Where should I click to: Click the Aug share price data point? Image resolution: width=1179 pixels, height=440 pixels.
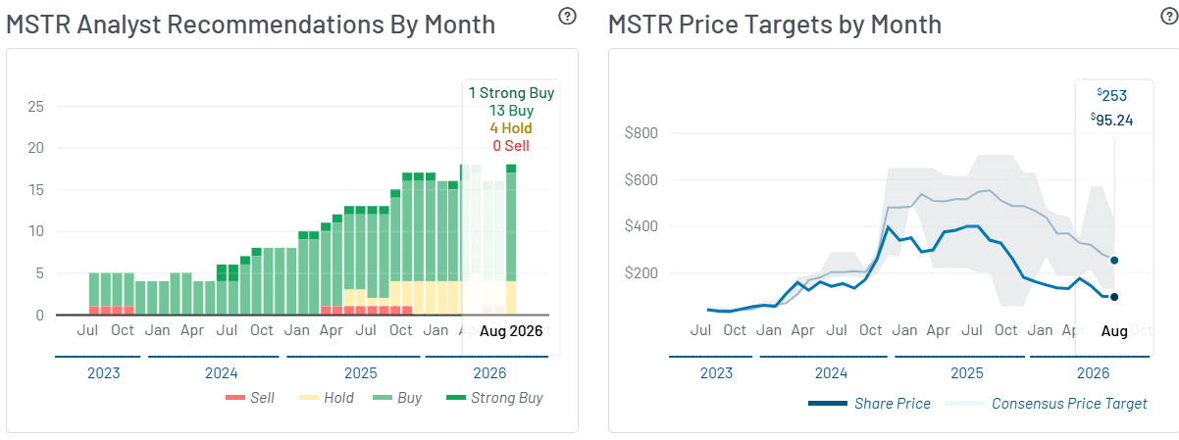[x=1114, y=297]
